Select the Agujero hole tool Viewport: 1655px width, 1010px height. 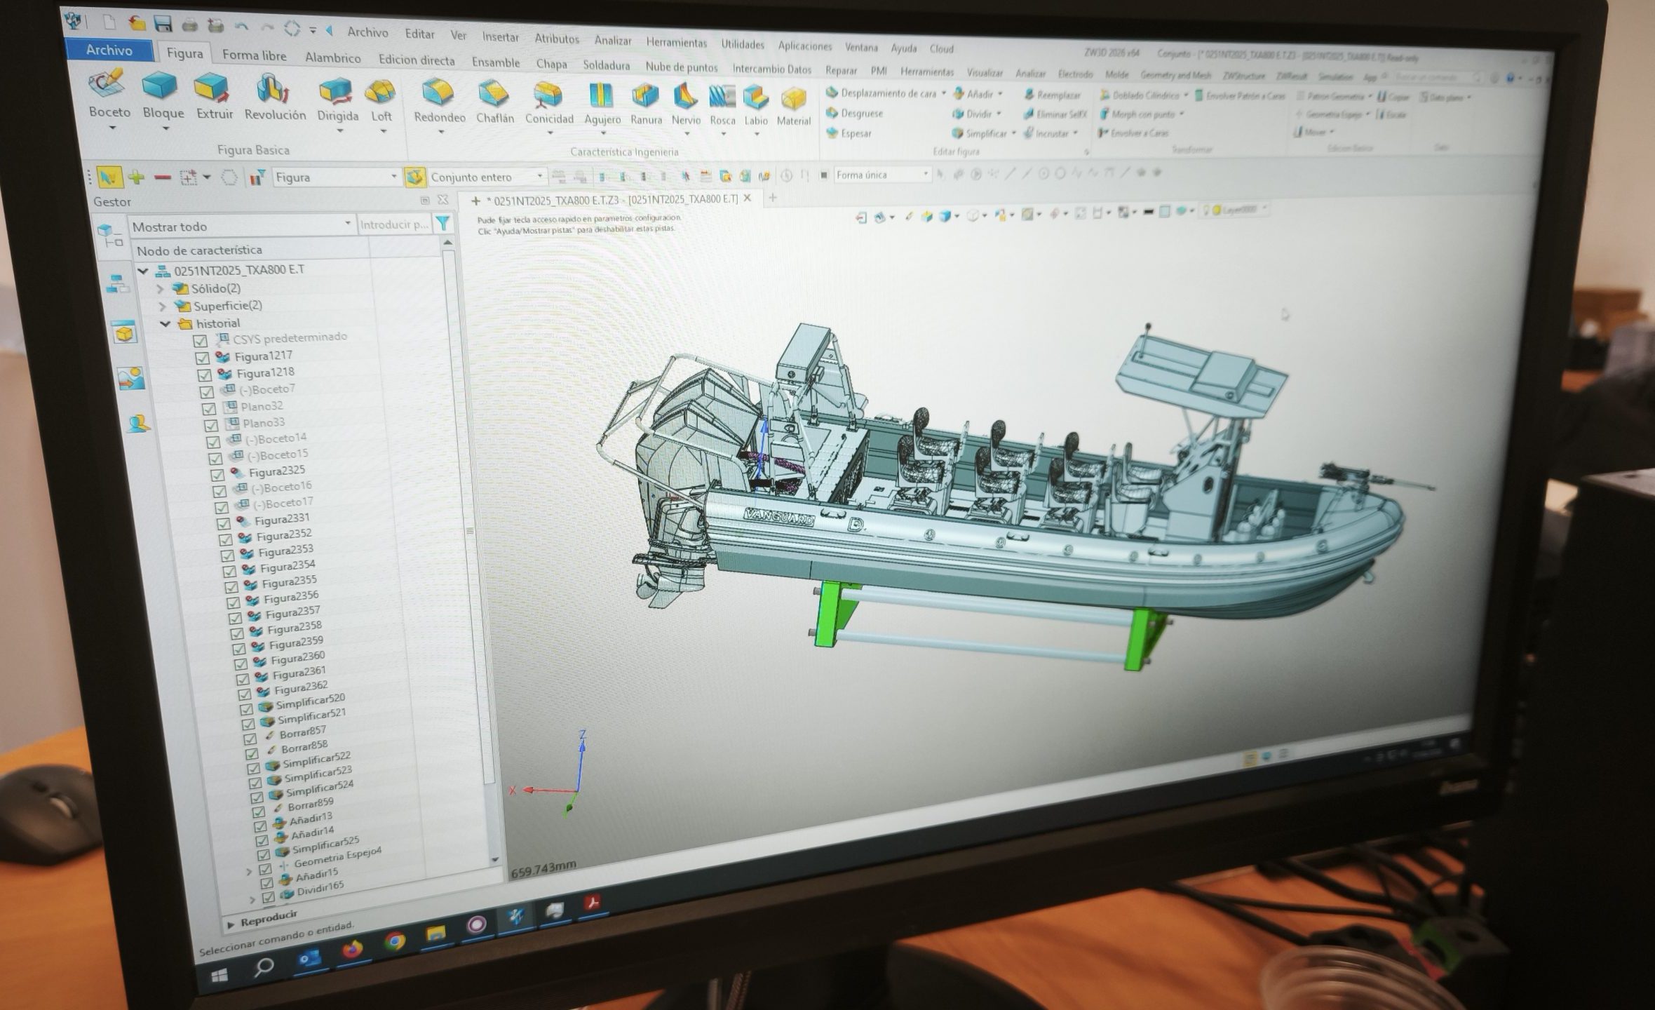(x=601, y=98)
